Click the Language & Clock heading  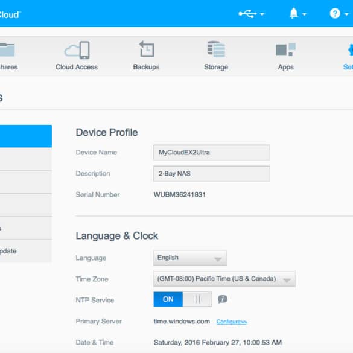[x=117, y=236]
